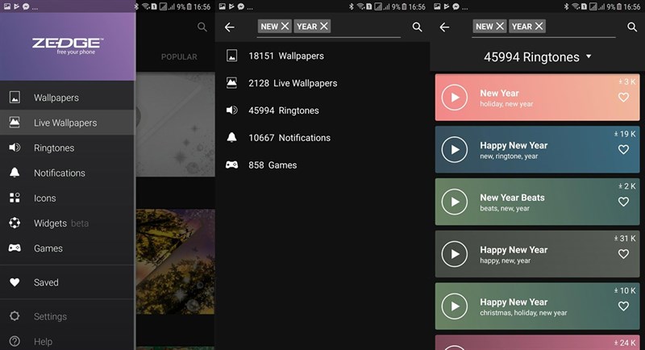The image size is (645, 350).
Task: Open Games from the side menu
Action: 68,248
